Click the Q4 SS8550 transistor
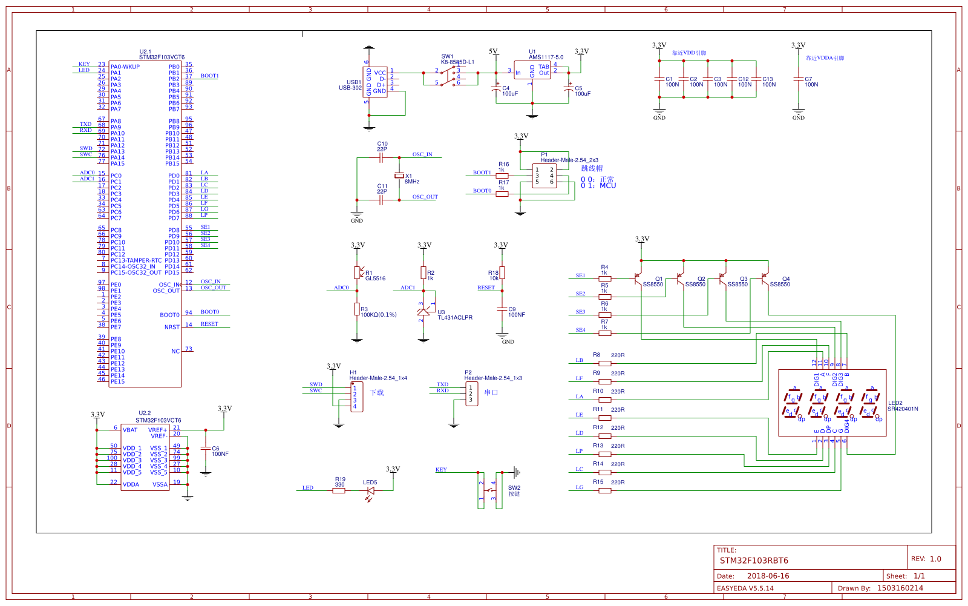 tap(765, 278)
